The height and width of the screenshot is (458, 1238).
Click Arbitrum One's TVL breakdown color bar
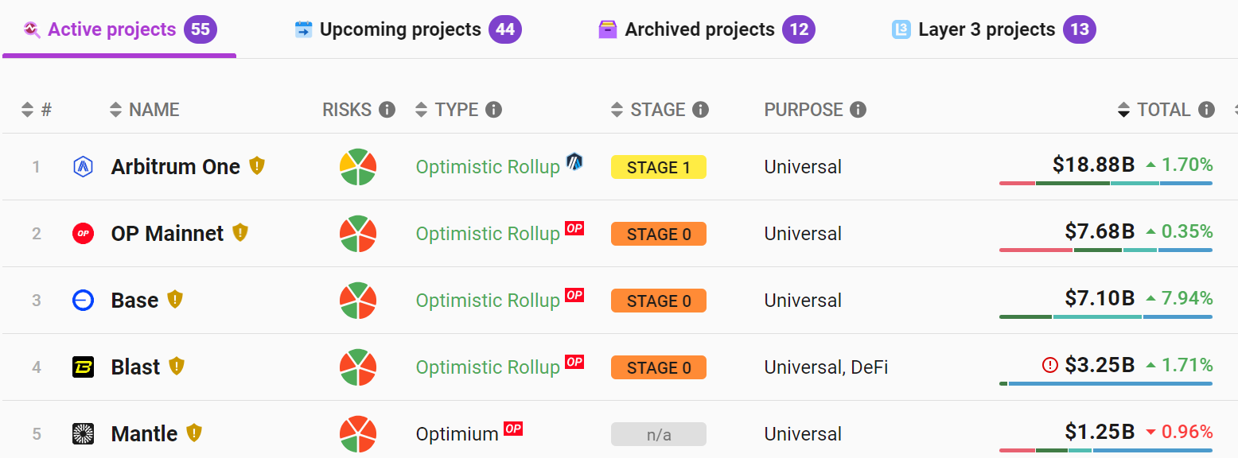click(1105, 184)
